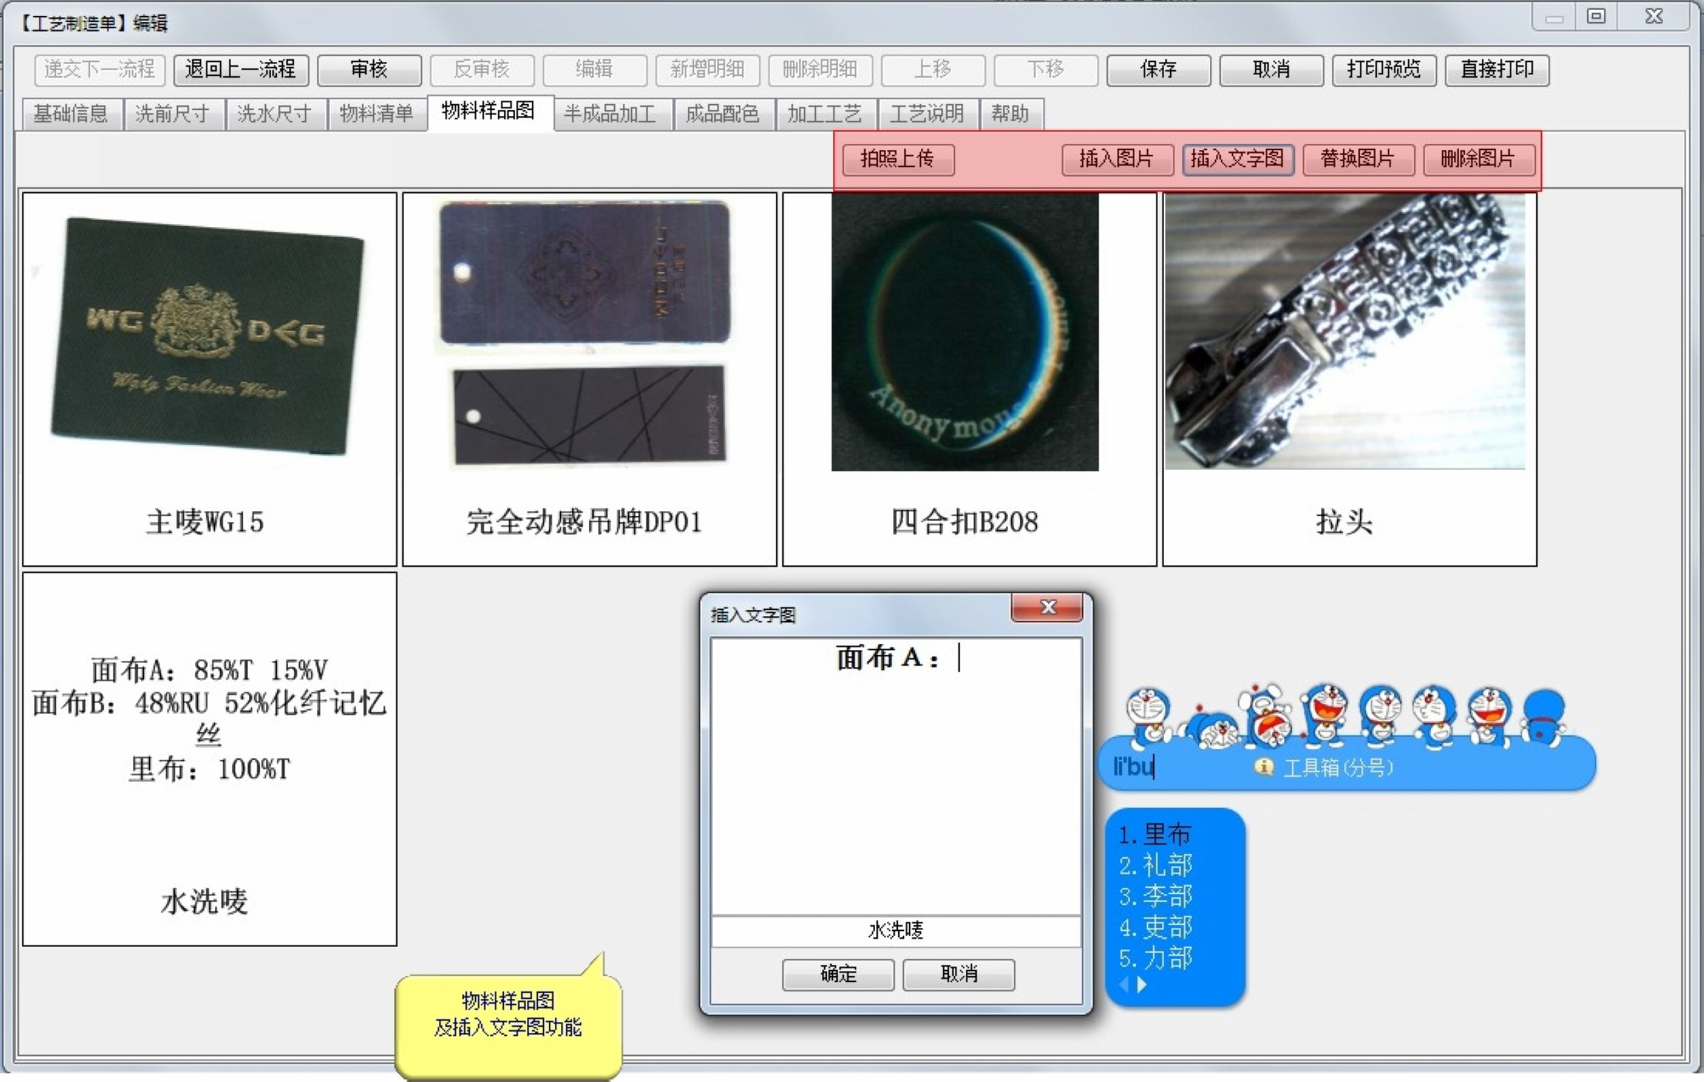Click the IME toolbox info icon
The image size is (1704, 1082).
[x=1263, y=767]
